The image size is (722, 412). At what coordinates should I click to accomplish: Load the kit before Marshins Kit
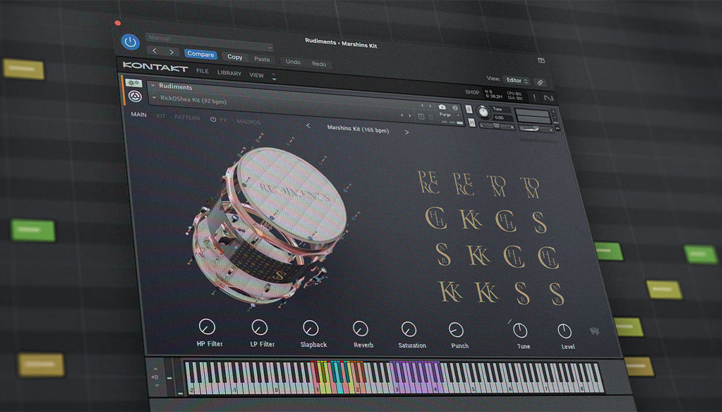pyautogui.click(x=308, y=126)
